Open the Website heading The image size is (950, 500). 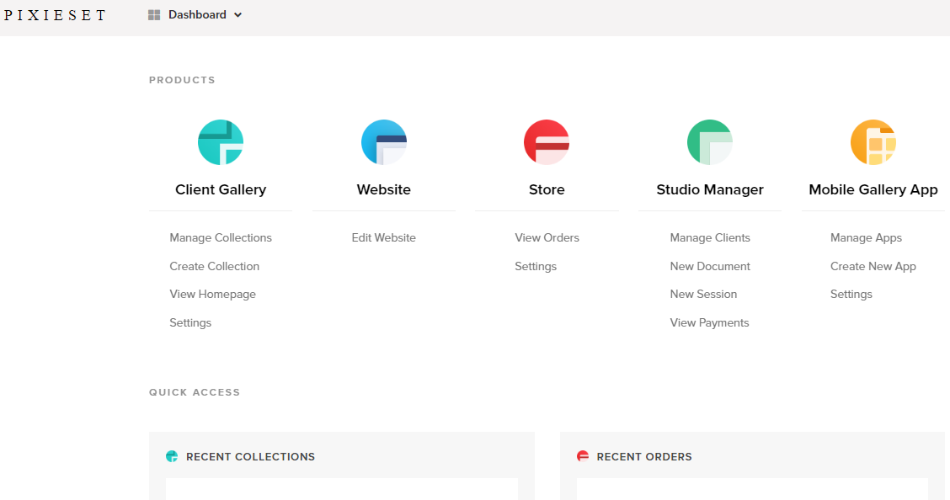click(x=383, y=189)
